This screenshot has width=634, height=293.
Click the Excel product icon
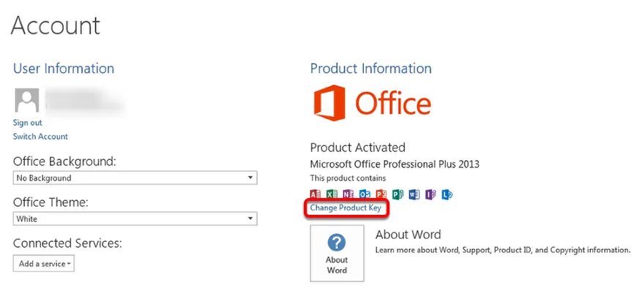tap(332, 194)
